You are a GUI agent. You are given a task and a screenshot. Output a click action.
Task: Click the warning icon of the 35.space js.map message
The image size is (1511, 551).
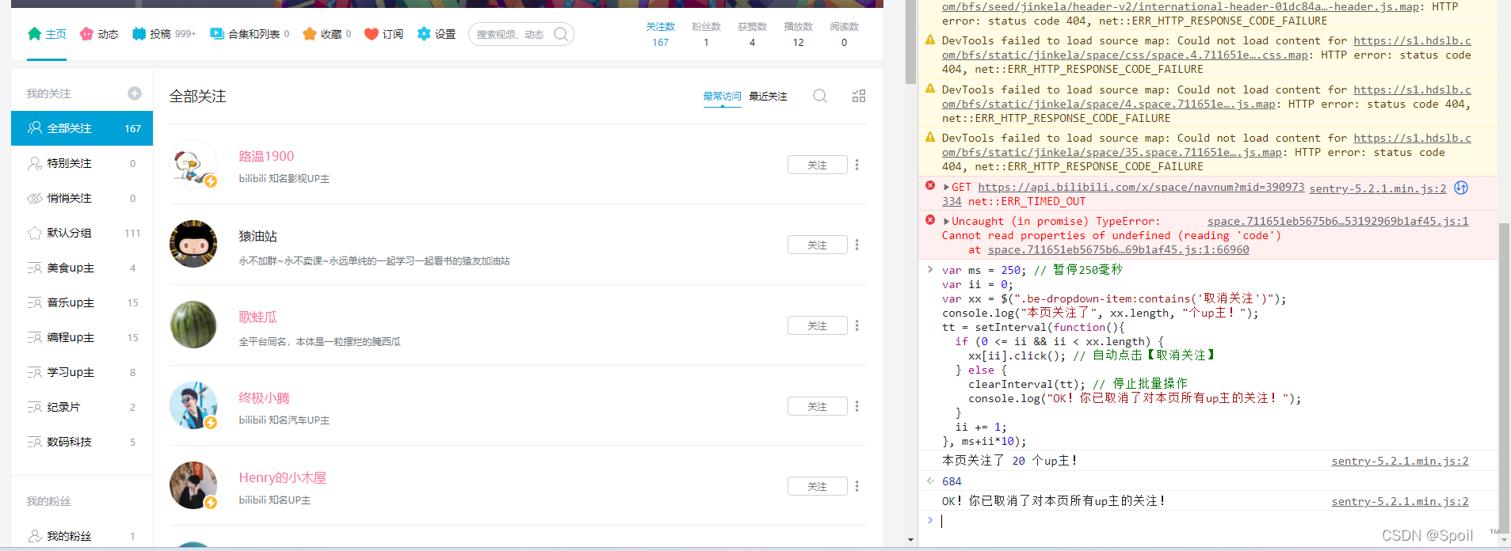[x=930, y=138]
